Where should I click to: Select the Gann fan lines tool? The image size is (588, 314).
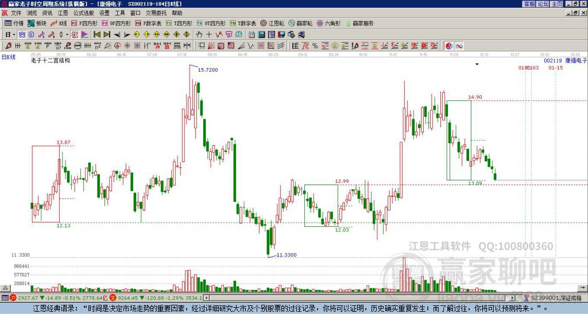[211, 46]
